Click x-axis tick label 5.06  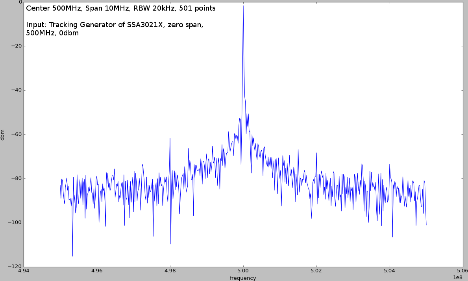[x=462, y=270]
